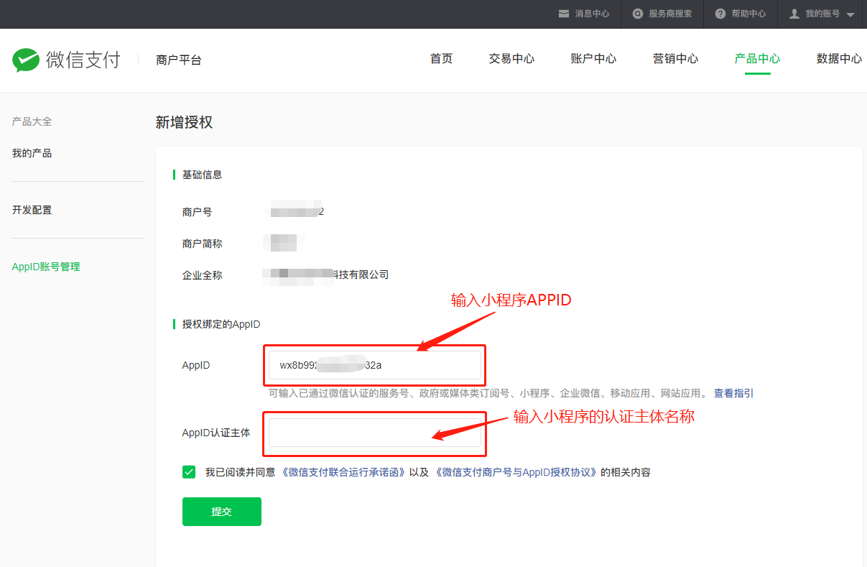The image size is (867, 567).
Task: Open the 消息中心 message icon
Action: [x=565, y=14]
